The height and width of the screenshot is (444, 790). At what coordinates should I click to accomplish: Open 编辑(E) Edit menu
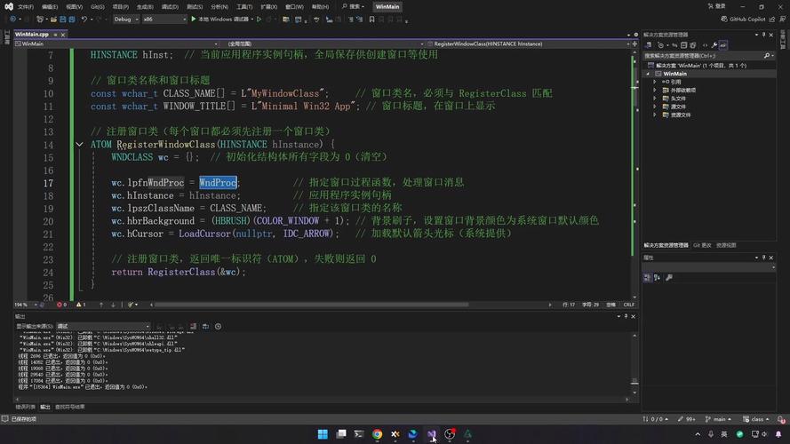(50, 6)
